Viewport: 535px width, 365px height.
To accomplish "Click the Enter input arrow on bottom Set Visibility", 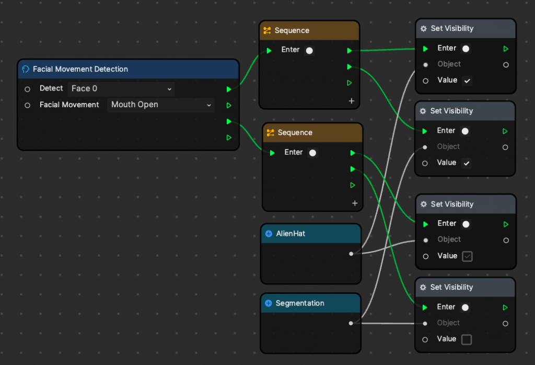I will (424, 307).
